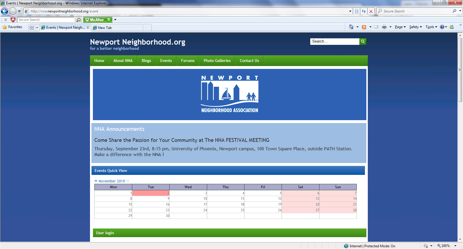The width and height of the screenshot is (463, 249).
Task: Click the Read Mail envelope icon
Action: coord(376,27)
